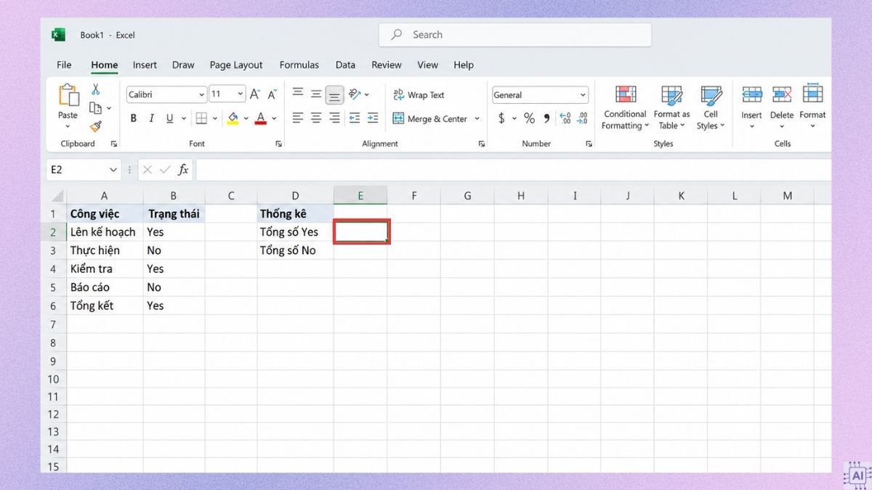Apply Comma Style format
The height and width of the screenshot is (490, 872).
[x=546, y=118]
